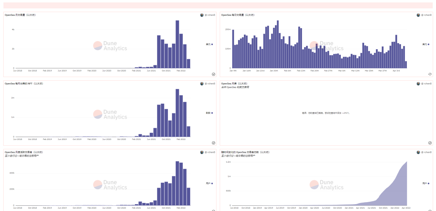Open the OpenSea 月度活跃交易者 title link
This screenshot has height=211, width=436.
(24, 153)
